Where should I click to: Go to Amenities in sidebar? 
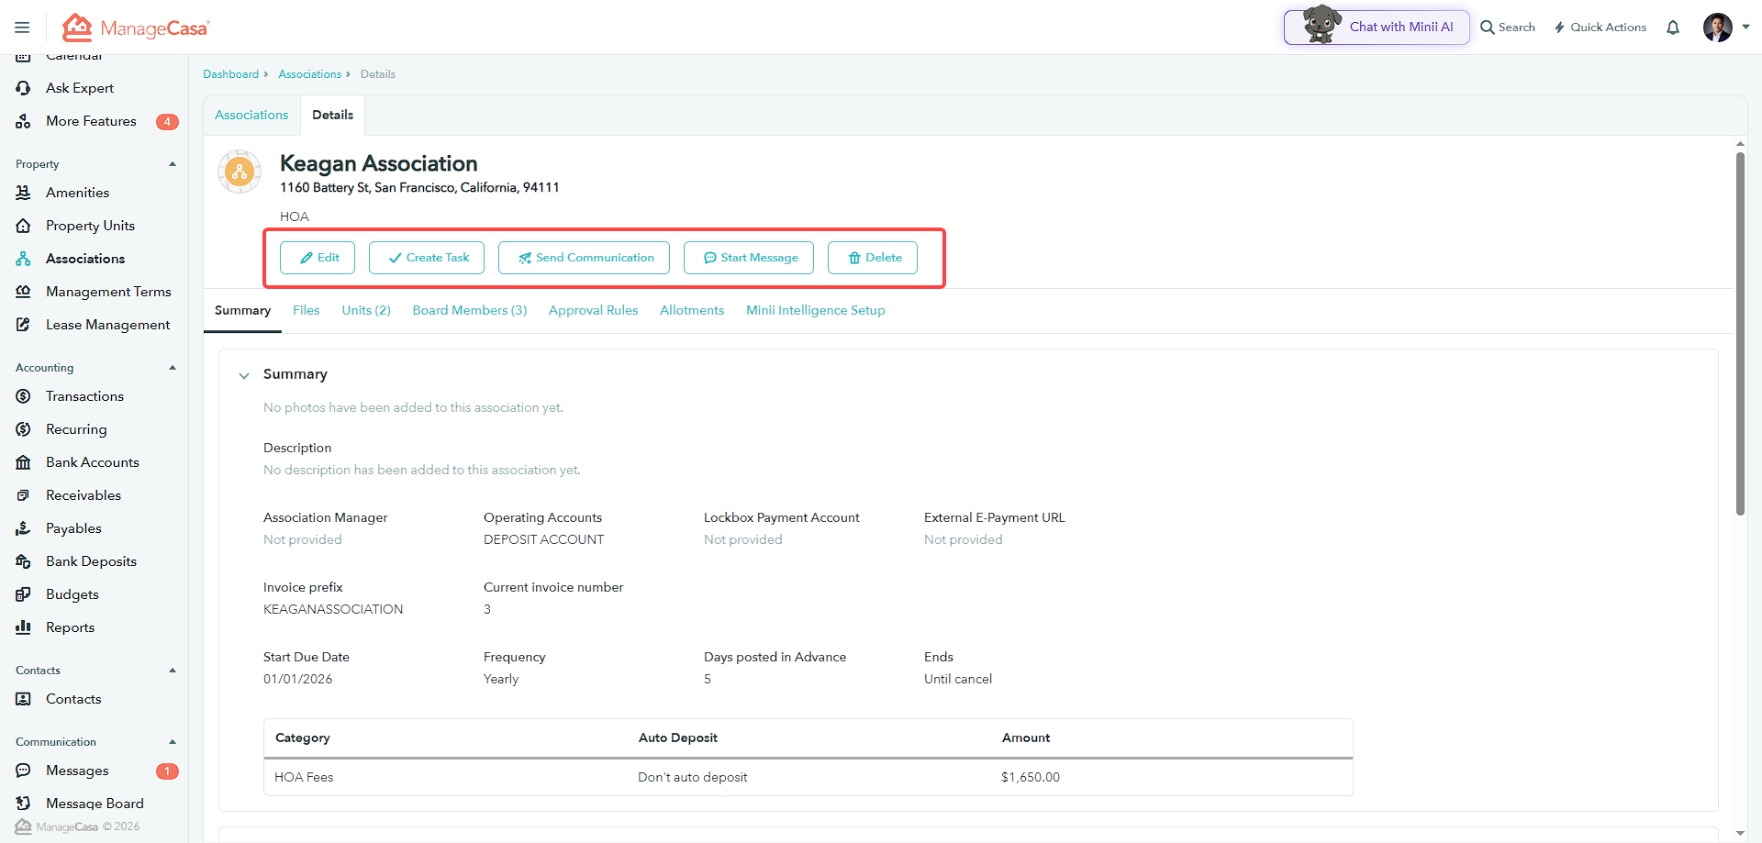77,193
